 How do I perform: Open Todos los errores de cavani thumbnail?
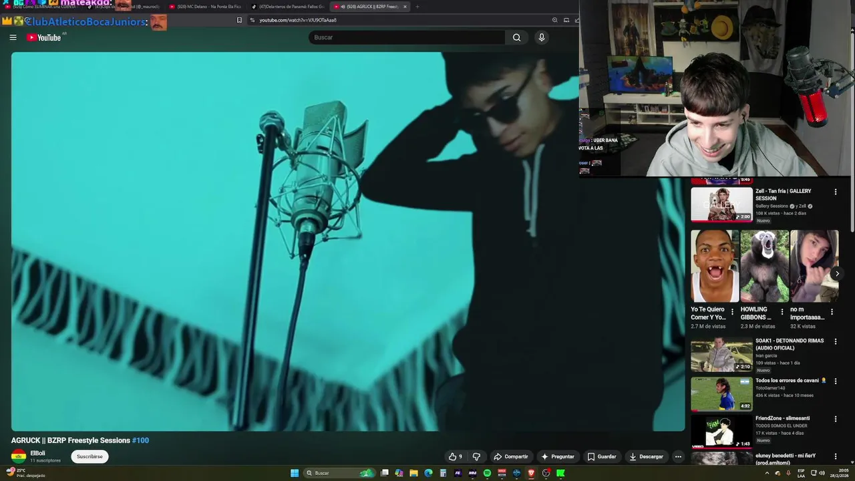pos(721,394)
